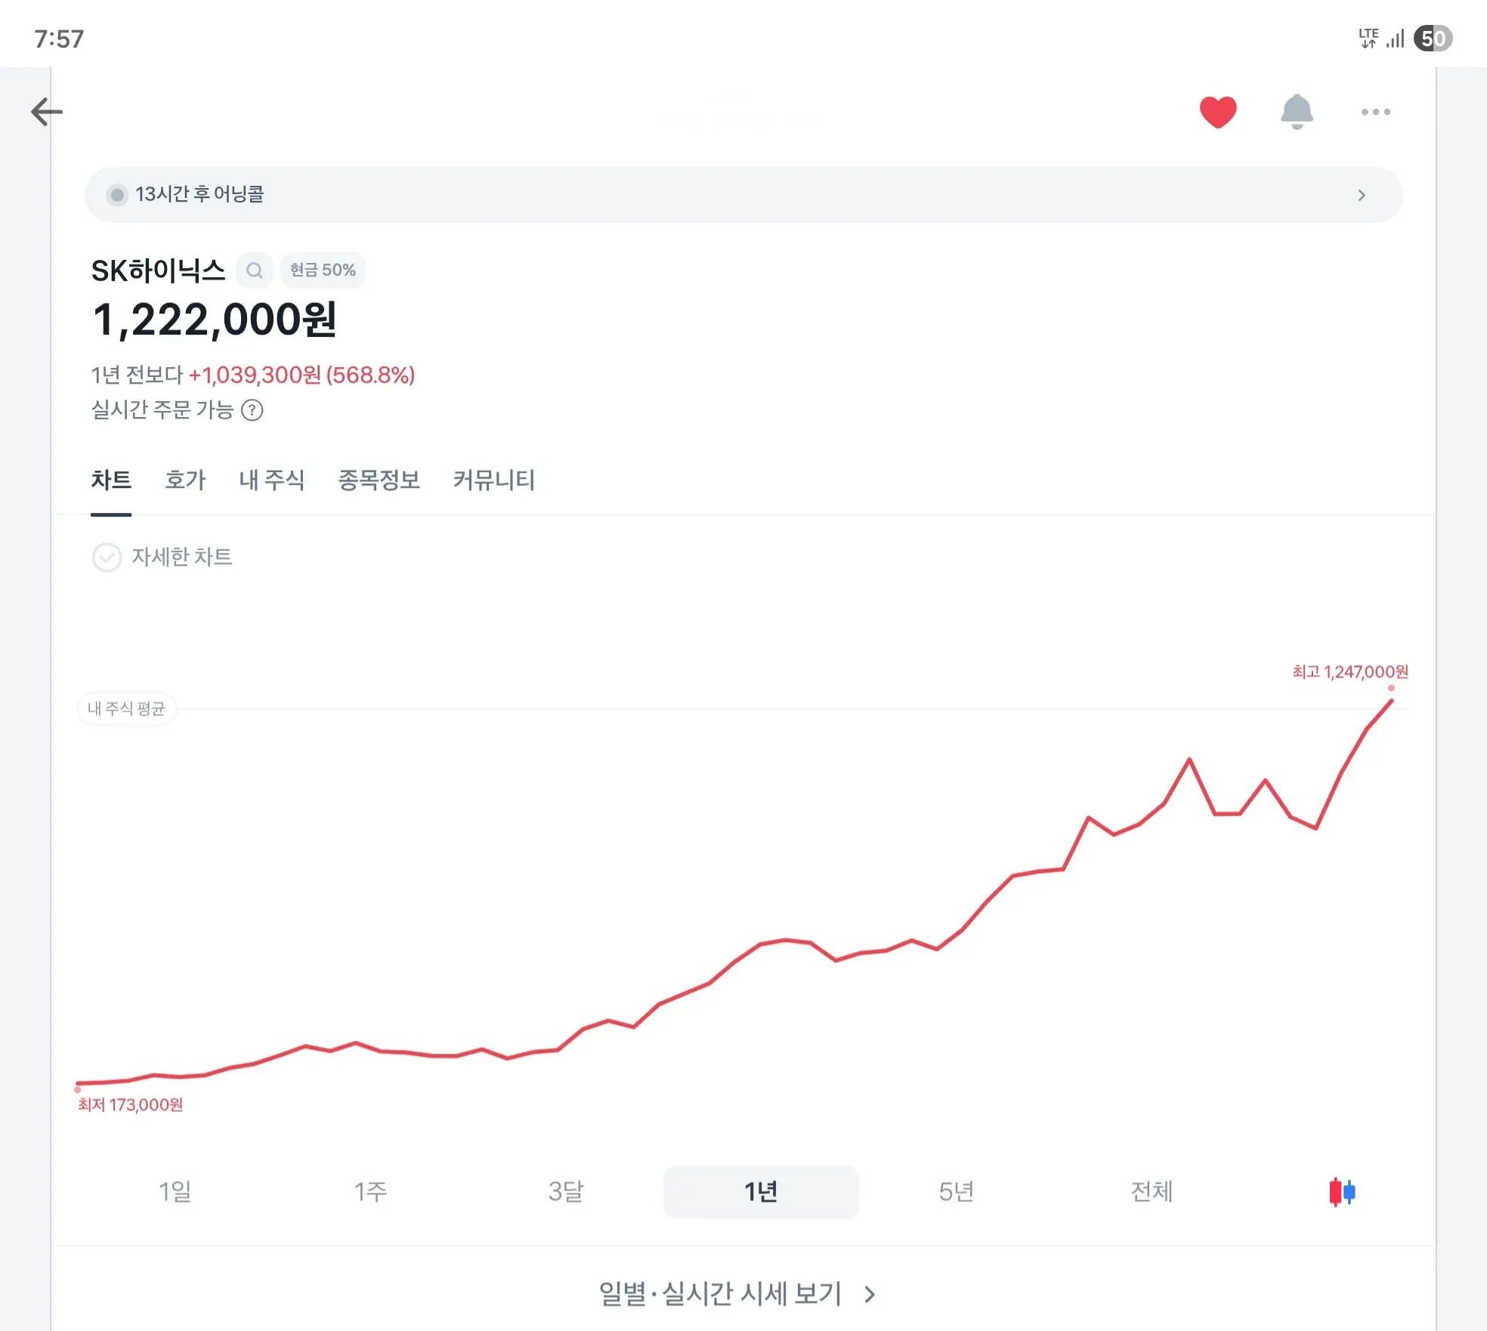
Task: Select the 1주 chart period
Action: pyautogui.click(x=369, y=1192)
